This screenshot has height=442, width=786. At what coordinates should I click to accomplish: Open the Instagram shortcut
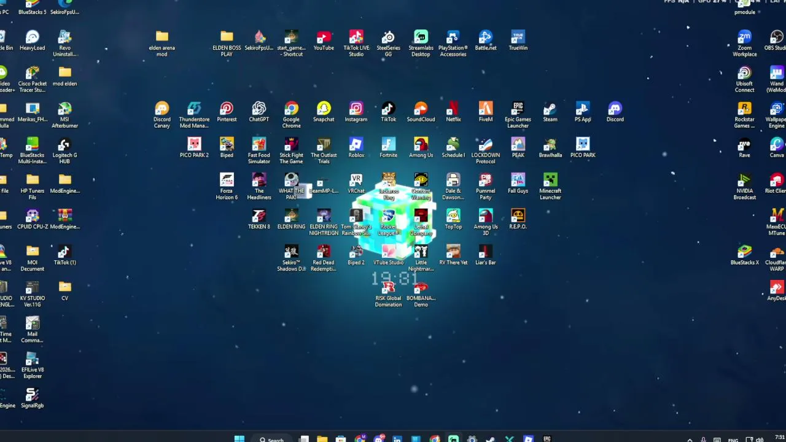pos(356,112)
